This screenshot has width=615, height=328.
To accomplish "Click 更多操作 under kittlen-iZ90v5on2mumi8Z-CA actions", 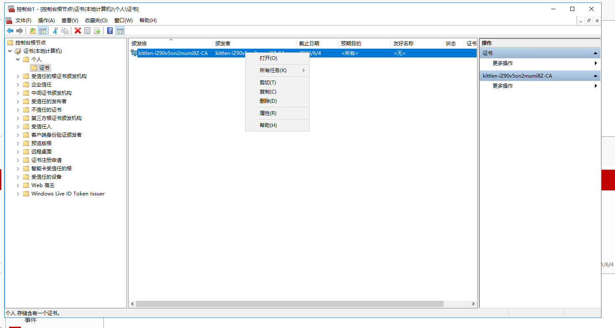I will pyautogui.click(x=502, y=86).
